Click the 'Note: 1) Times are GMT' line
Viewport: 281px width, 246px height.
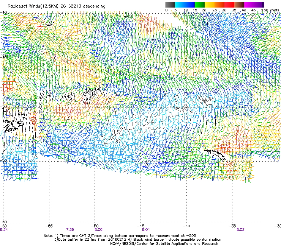[x=120, y=236]
